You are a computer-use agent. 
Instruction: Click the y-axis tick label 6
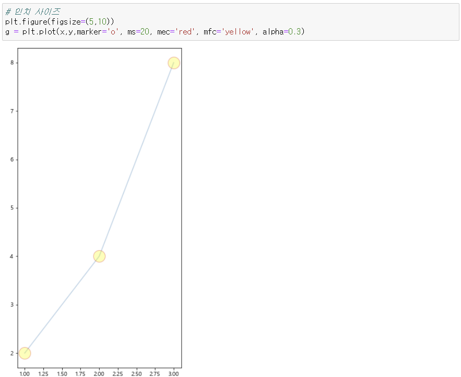[12, 159]
